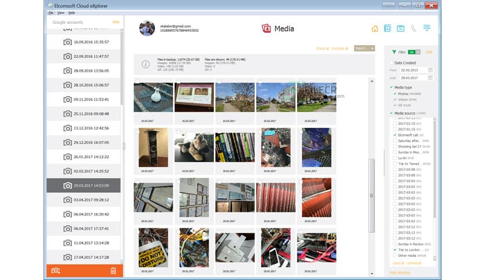Click the trash delete icon
This screenshot has width=485, height=280.
[x=113, y=270]
